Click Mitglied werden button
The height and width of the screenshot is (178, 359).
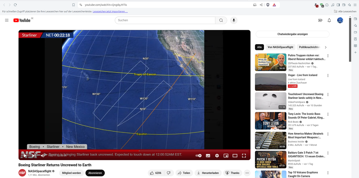pyautogui.click(x=72, y=173)
